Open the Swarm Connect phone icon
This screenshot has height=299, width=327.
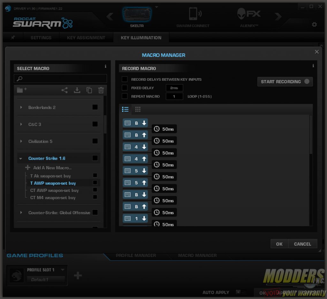tap(195, 14)
